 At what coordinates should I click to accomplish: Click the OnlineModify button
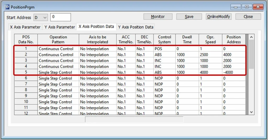tap(219, 16)
